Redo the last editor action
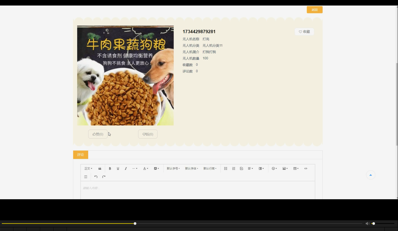398x231 pixels. [x=104, y=177]
